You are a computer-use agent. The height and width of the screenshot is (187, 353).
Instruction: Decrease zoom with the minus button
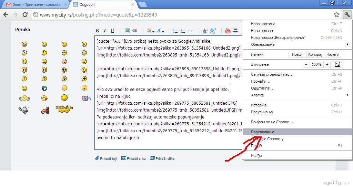(306, 64)
